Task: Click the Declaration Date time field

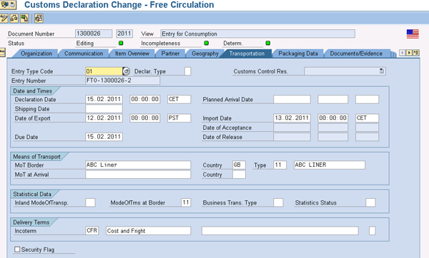Action: pyautogui.click(x=145, y=99)
